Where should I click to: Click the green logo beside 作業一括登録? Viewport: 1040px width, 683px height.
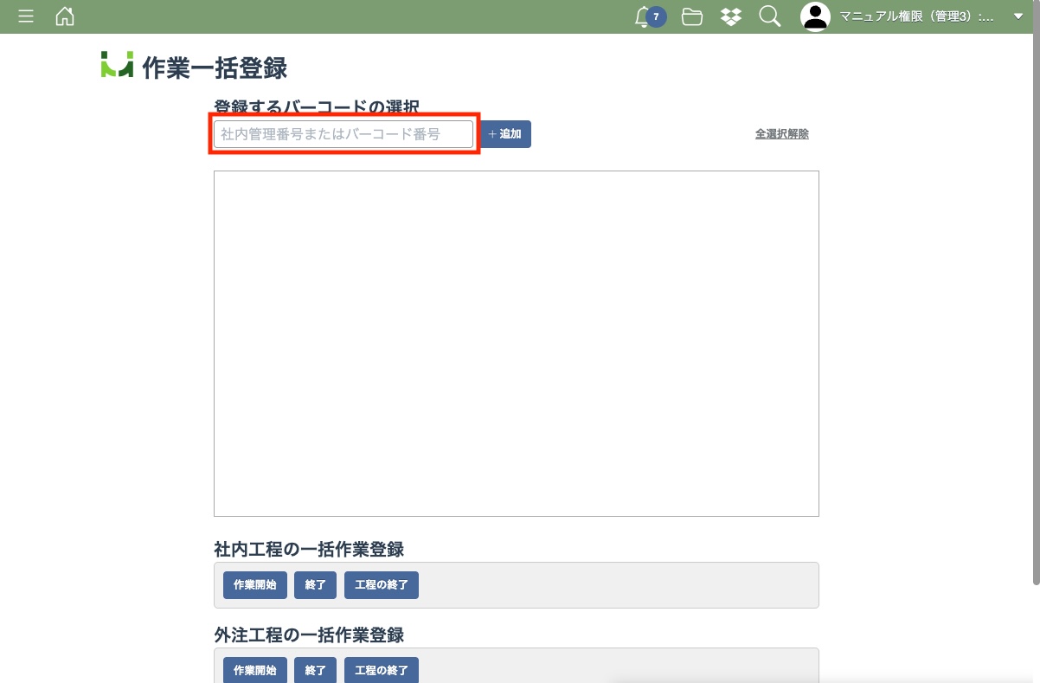117,66
